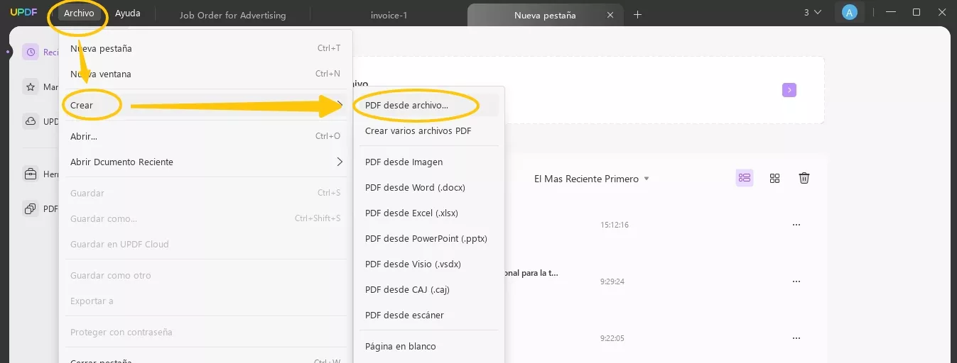The image size is (957, 363).
Task: Open more options for 9:29:24 file
Action: pyautogui.click(x=796, y=281)
